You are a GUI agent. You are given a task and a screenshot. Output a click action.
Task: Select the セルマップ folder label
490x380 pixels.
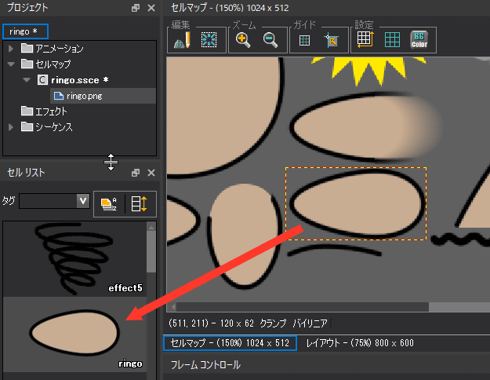coord(53,64)
